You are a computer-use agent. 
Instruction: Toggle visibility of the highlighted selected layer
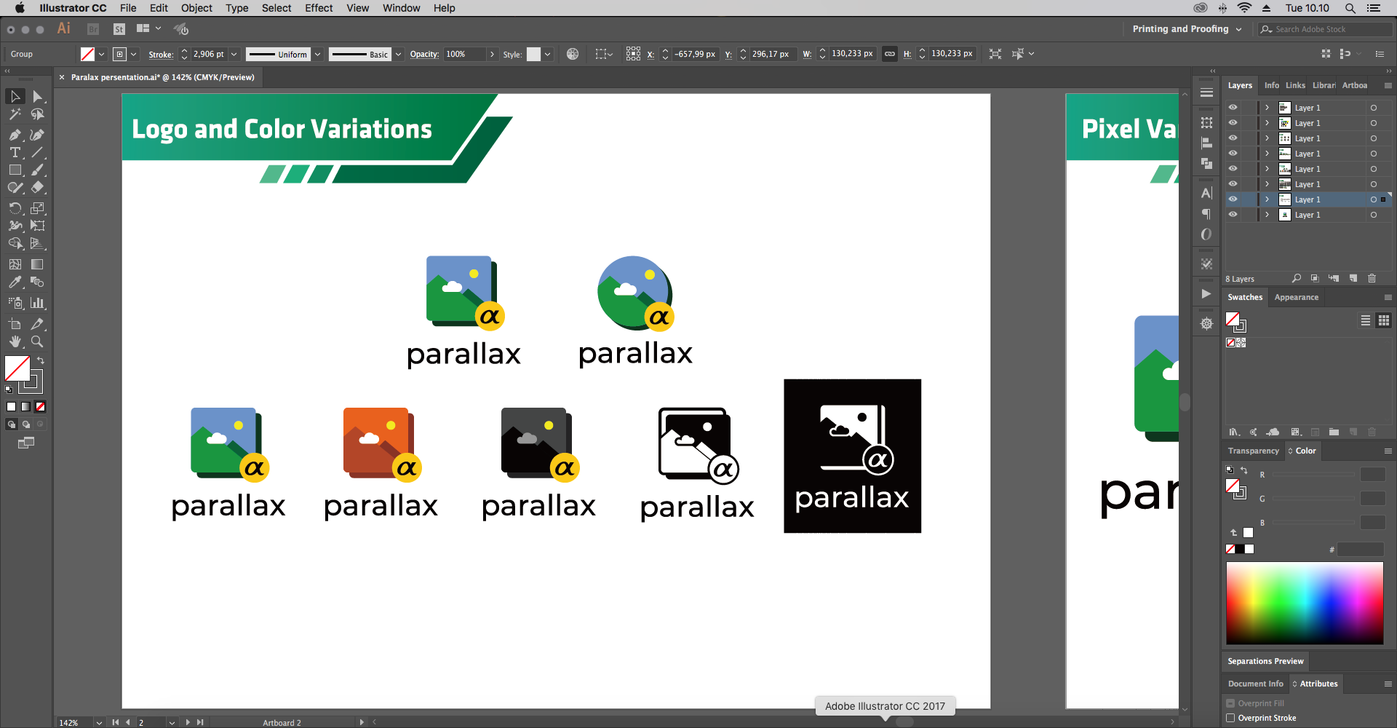click(x=1233, y=199)
